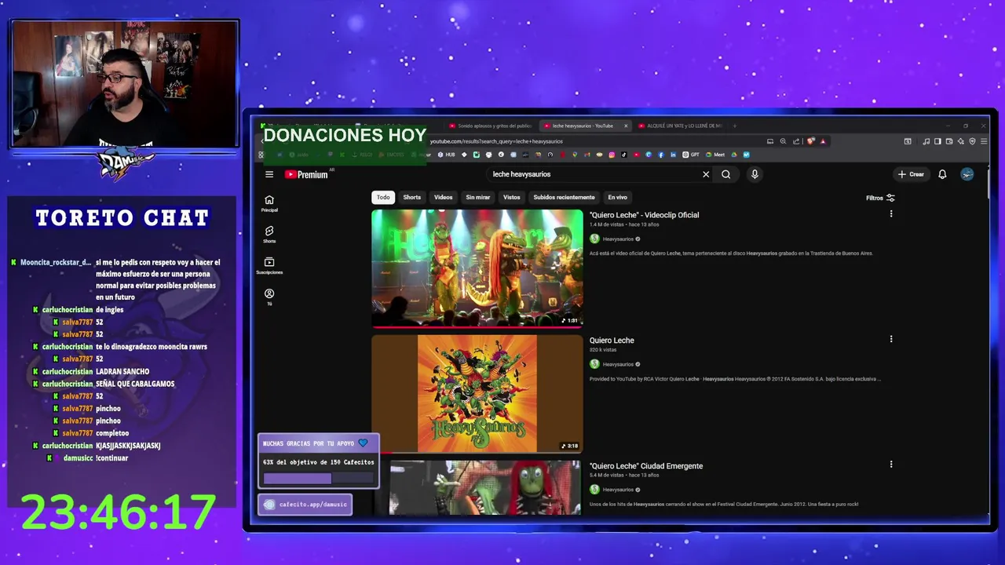This screenshot has height=565, width=1005.
Task: Open "Quiero Leche" - Videoclip Oficial title
Action: (x=645, y=215)
